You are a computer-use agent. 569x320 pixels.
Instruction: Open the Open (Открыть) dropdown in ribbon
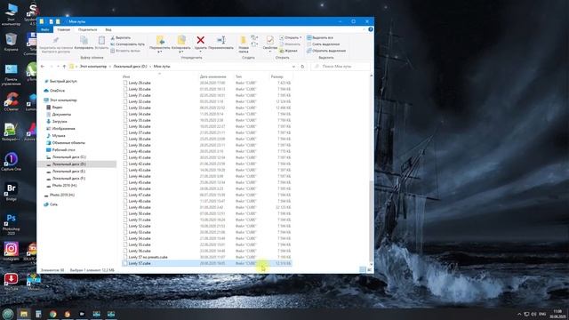(301, 37)
